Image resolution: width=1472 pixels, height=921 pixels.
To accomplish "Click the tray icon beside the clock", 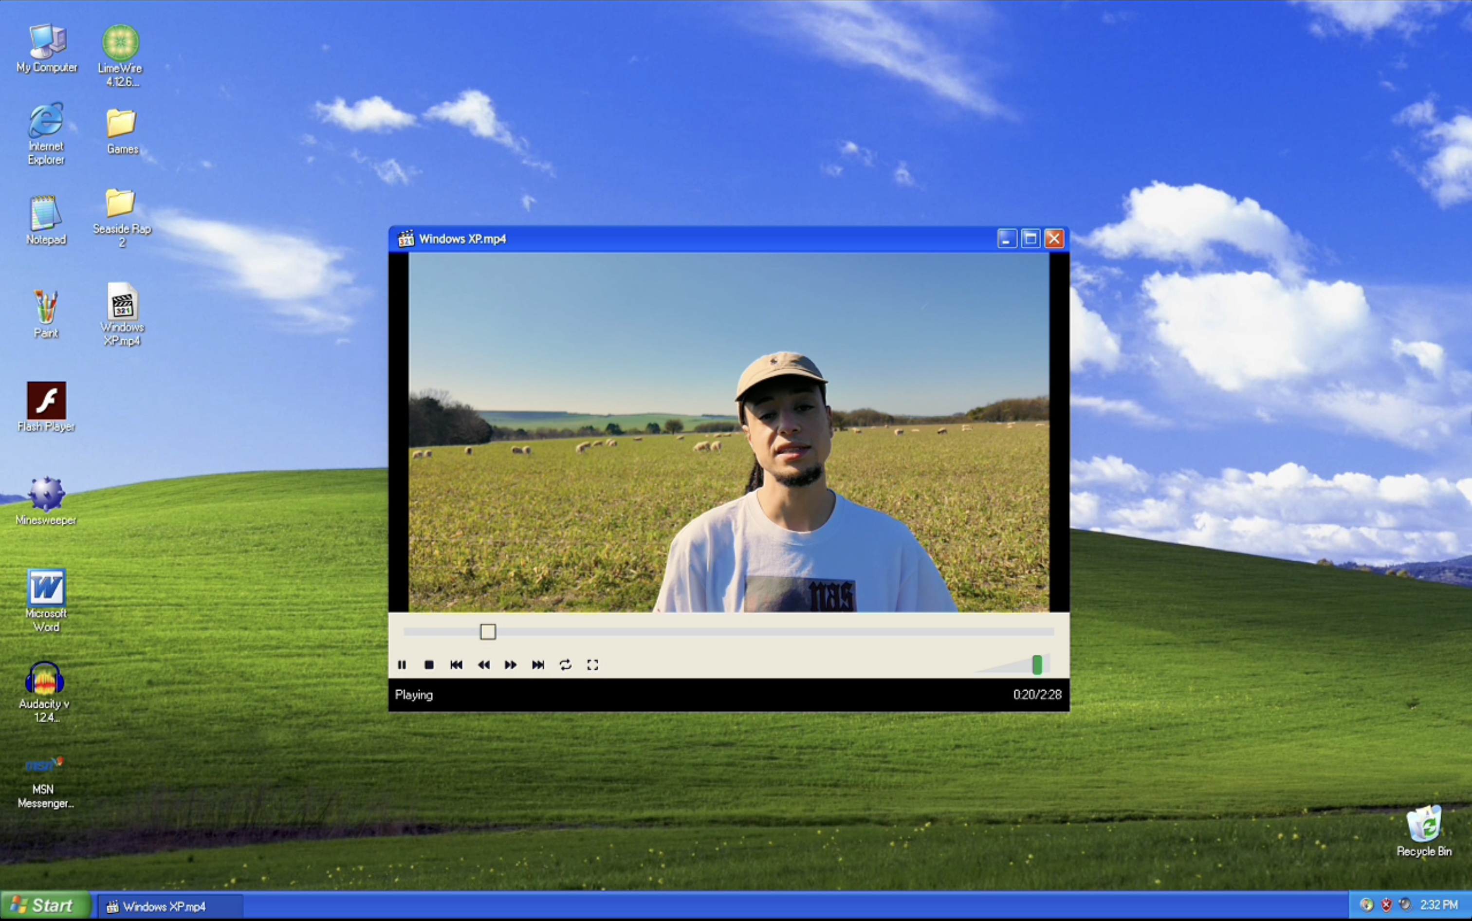I will 1405,905.
